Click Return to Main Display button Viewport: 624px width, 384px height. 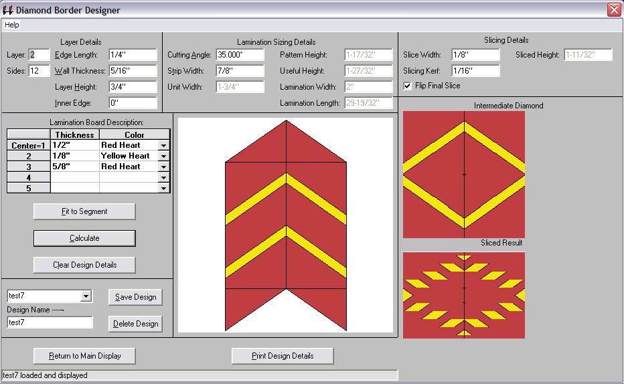[84, 356]
